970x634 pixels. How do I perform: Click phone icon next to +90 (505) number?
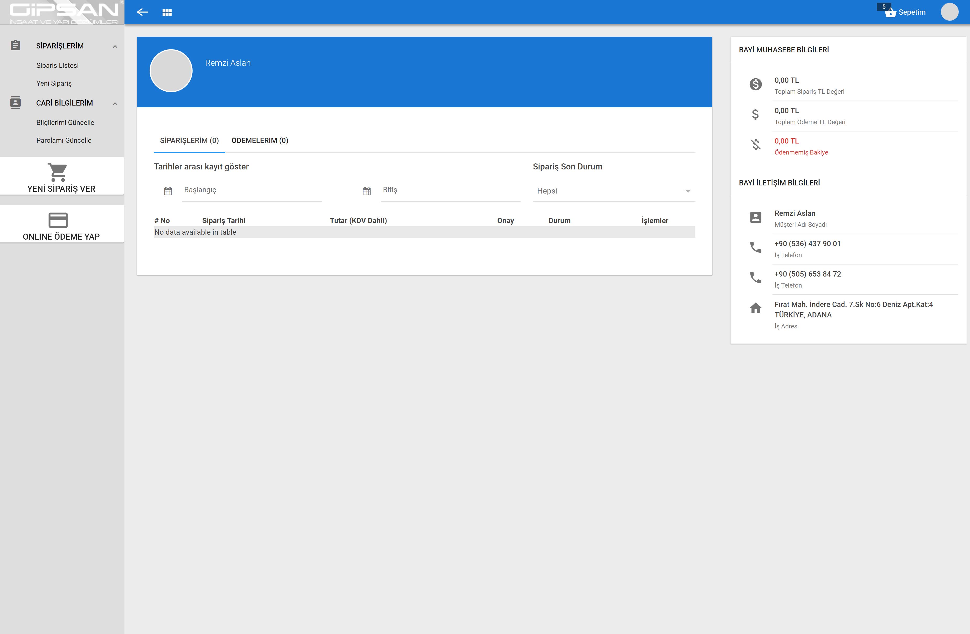pos(756,278)
